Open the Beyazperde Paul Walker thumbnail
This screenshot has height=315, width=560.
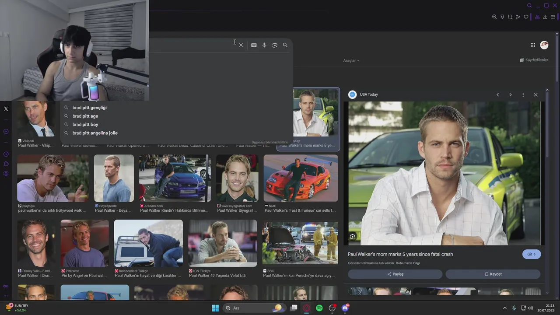click(114, 178)
